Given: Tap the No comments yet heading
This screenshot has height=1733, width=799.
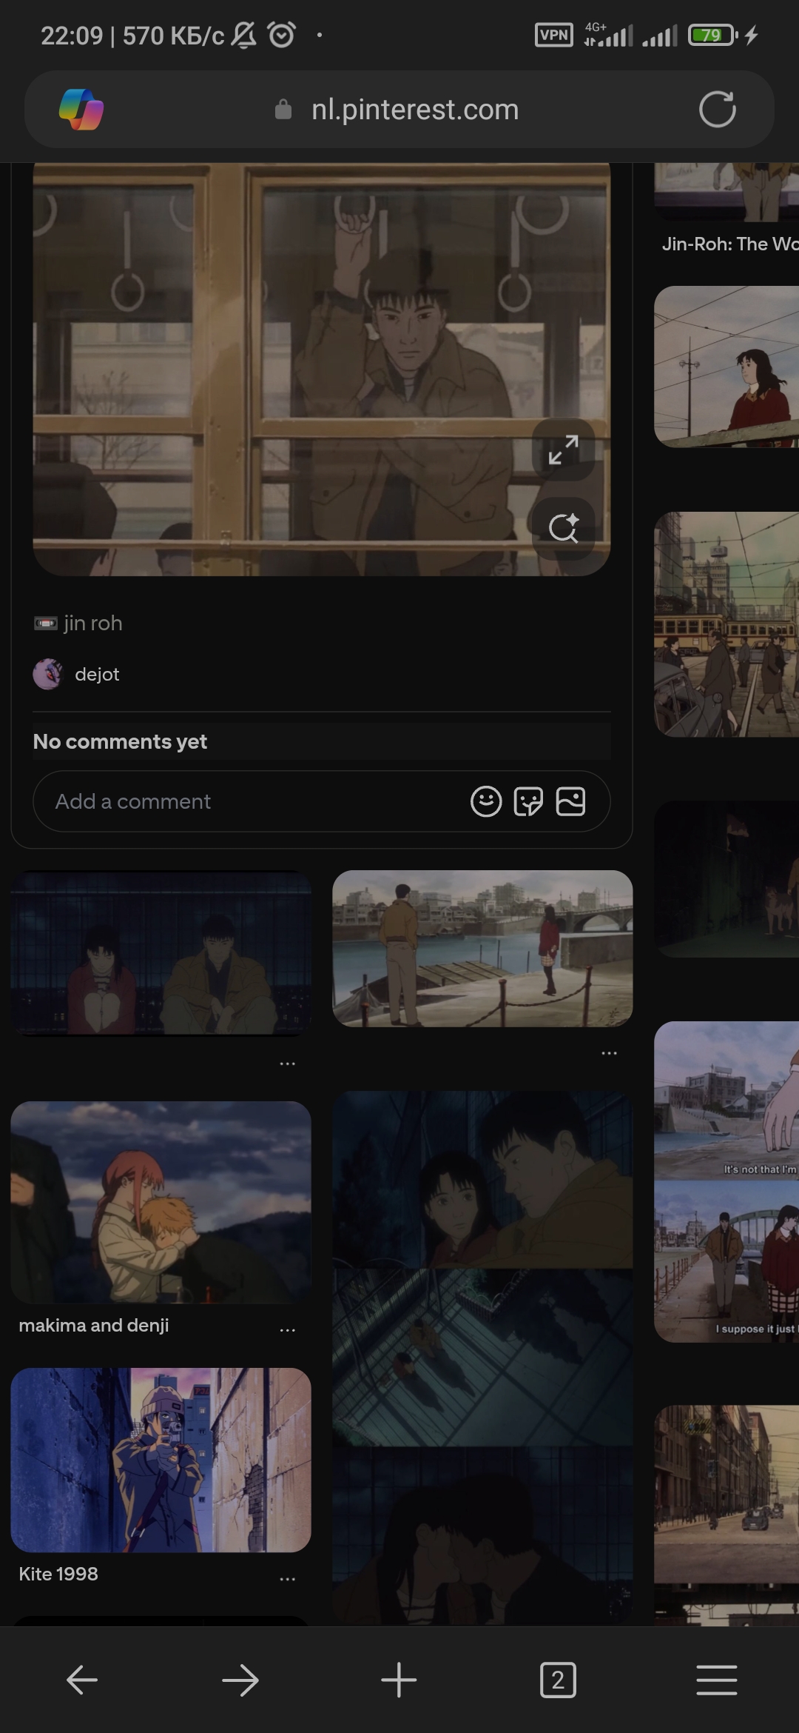Looking at the screenshot, I should pos(120,741).
